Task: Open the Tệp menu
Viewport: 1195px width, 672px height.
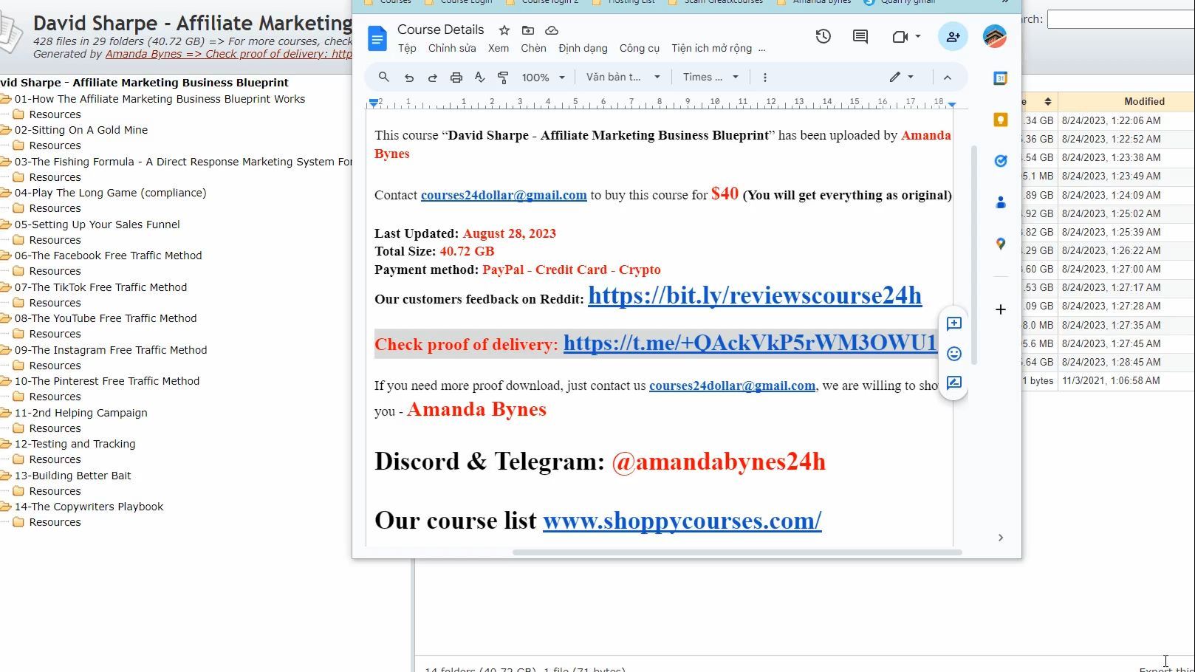Action: pyautogui.click(x=407, y=48)
